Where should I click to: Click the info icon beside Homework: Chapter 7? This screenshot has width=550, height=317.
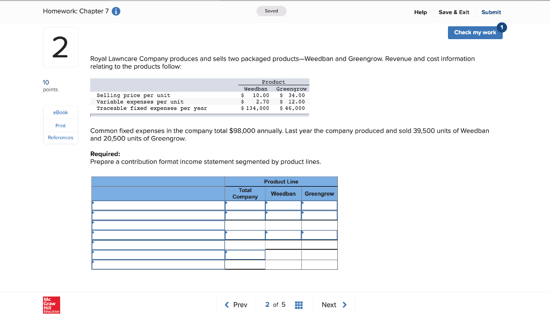117,11
